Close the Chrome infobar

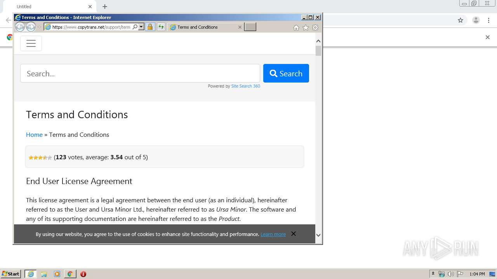tap(488, 37)
